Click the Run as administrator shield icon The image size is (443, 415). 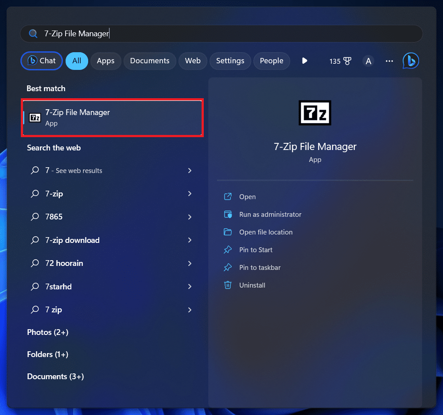coord(228,215)
